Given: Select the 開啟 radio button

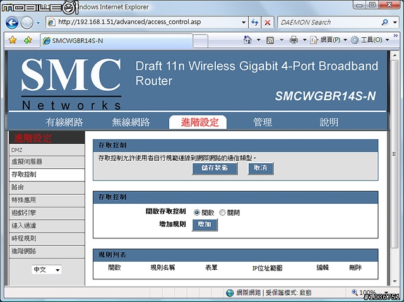Looking at the screenshot, I should 196,212.
